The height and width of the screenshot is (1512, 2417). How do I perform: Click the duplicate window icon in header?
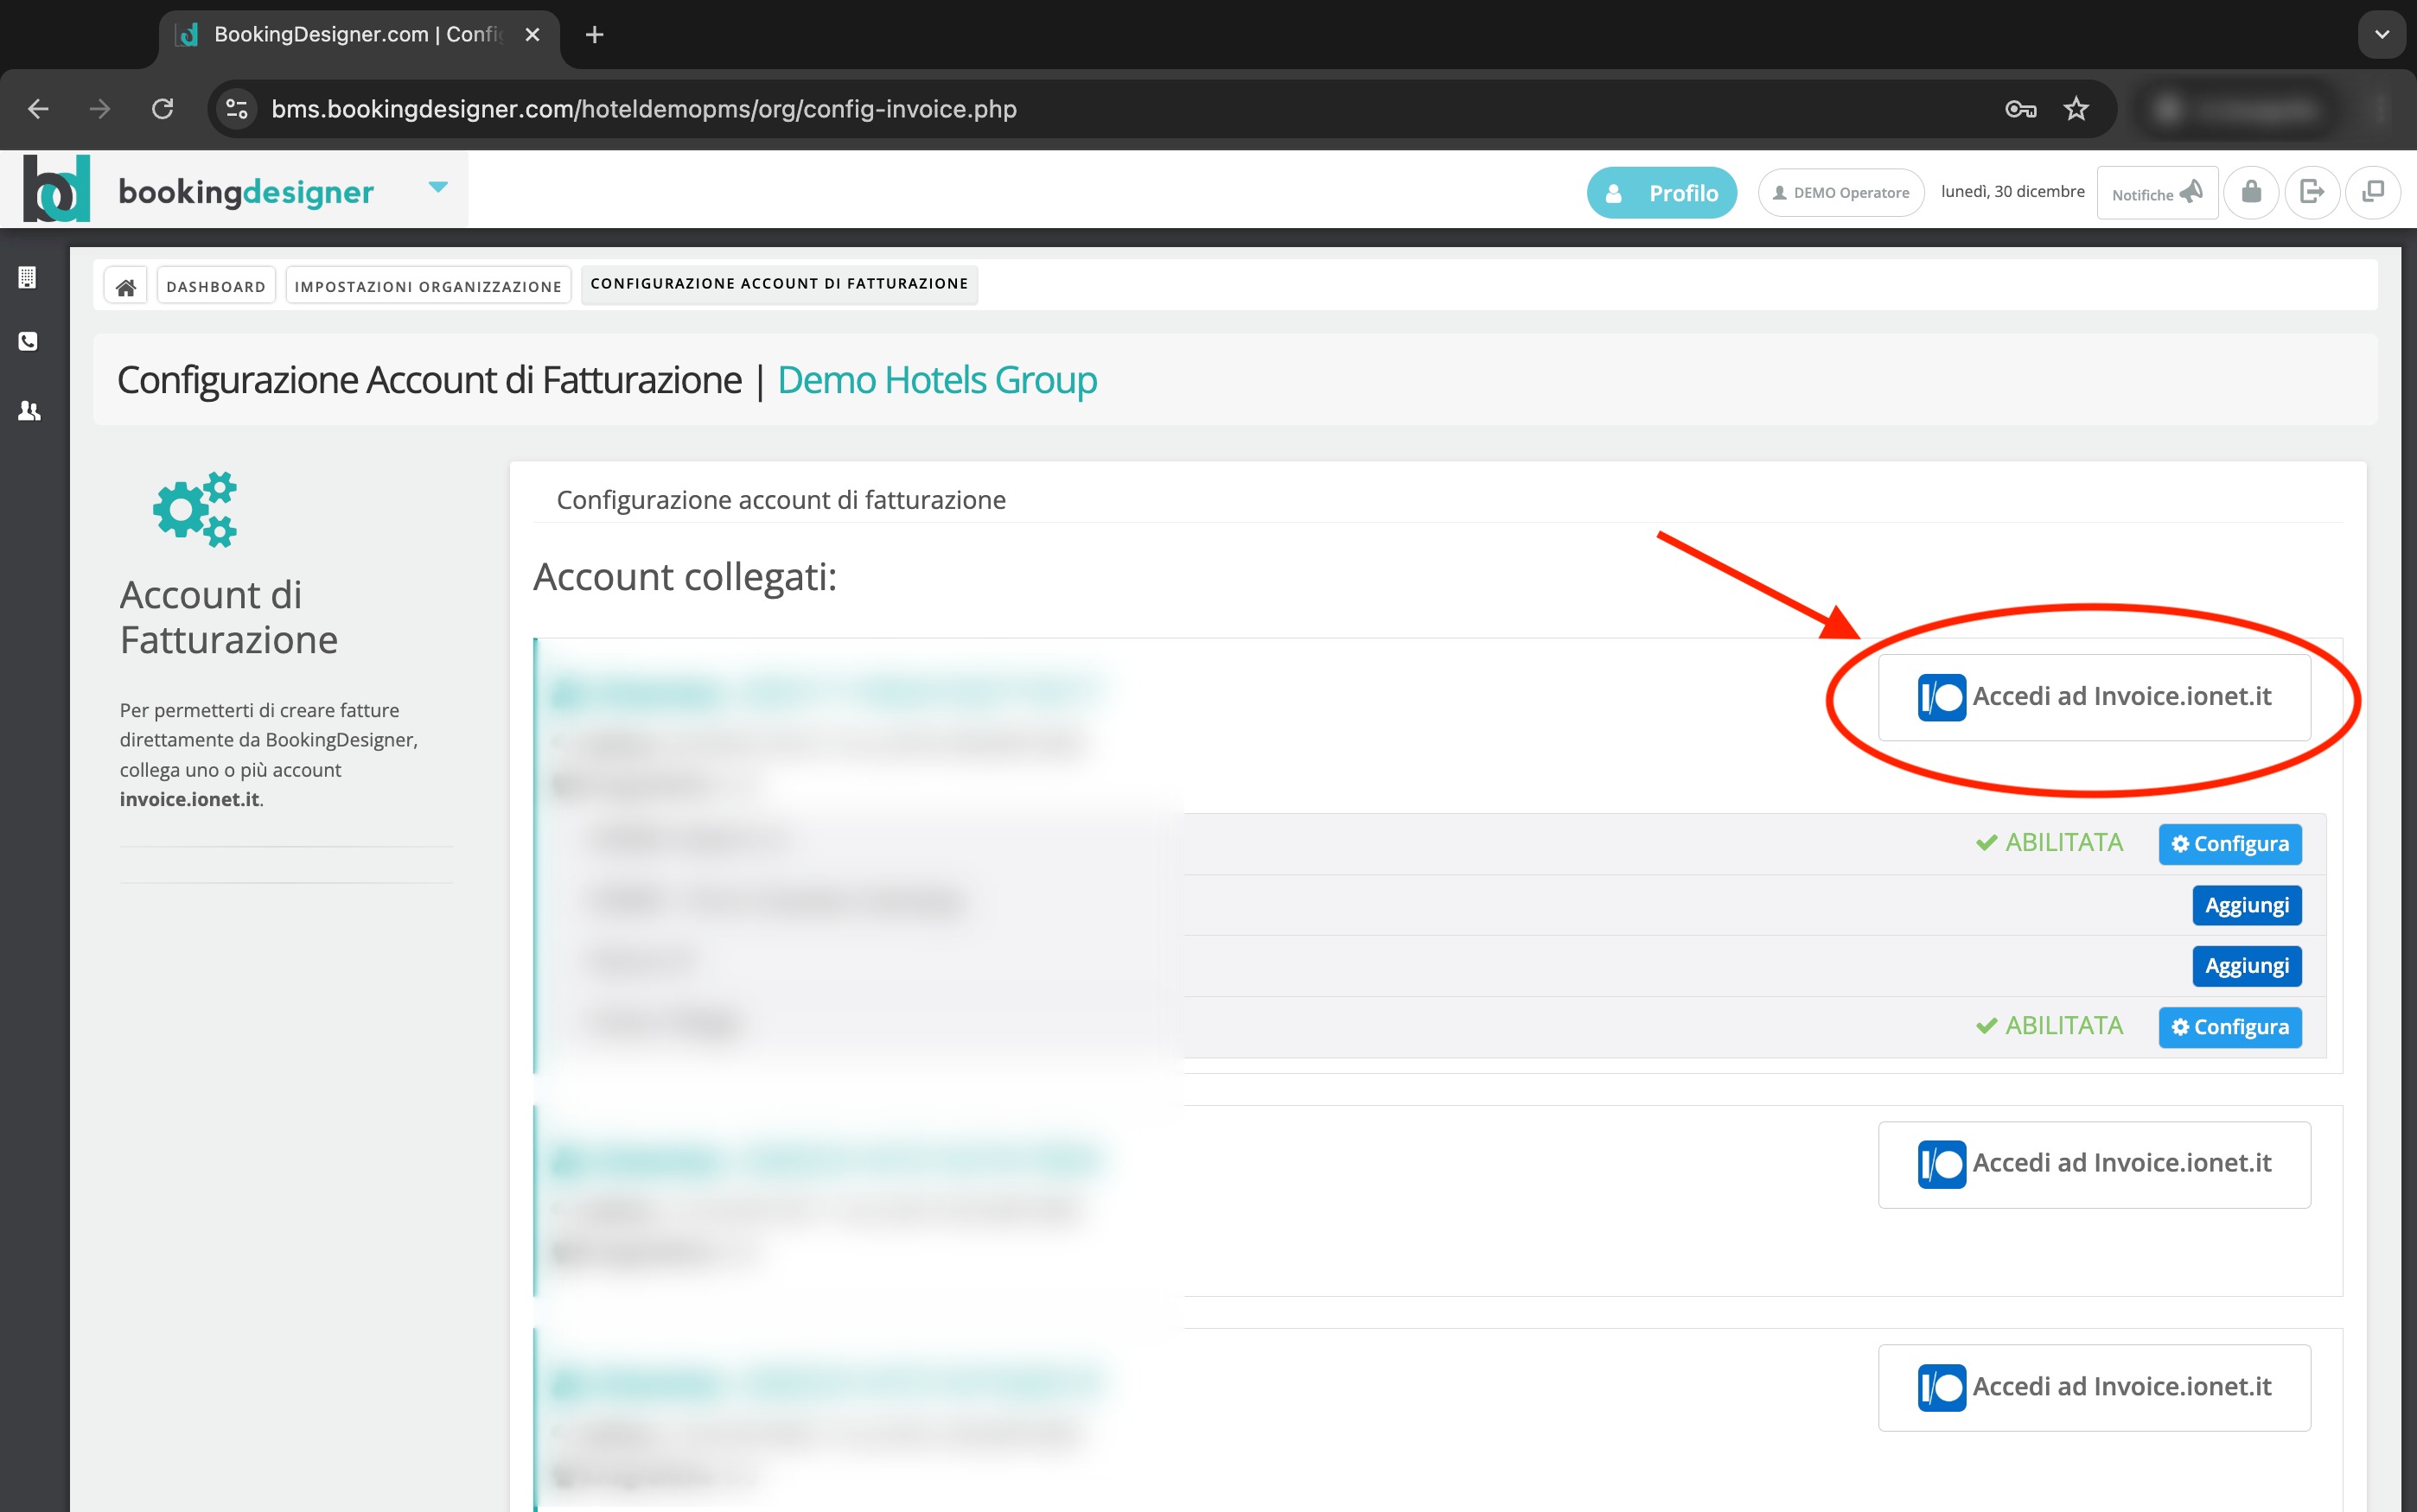2372,192
